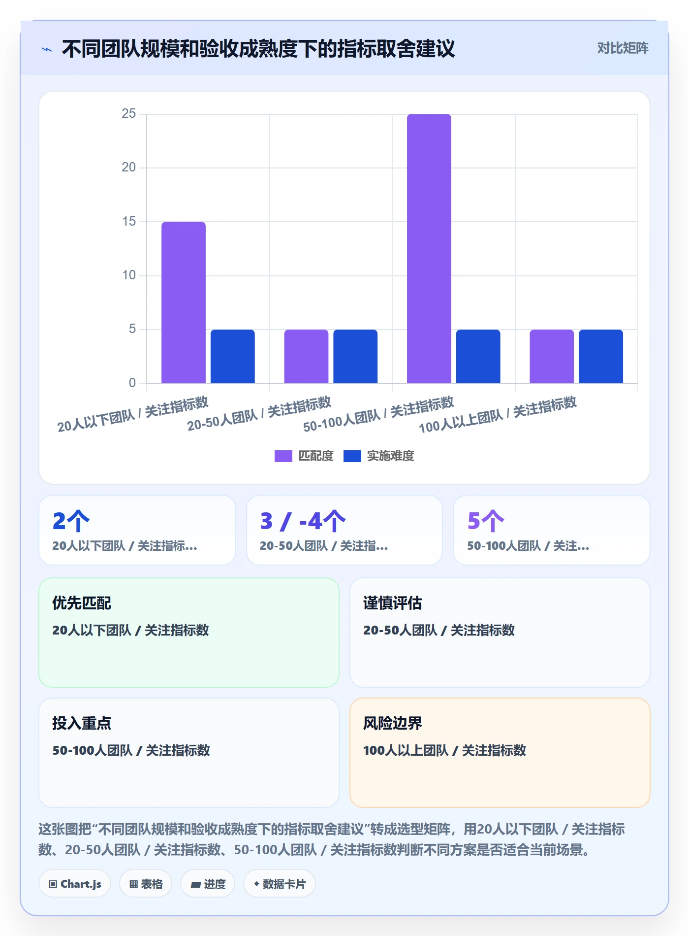Image resolution: width=689 pixels, height=936 pixels.
Task: Click the y-axis value 15
Action: [129, 222]
